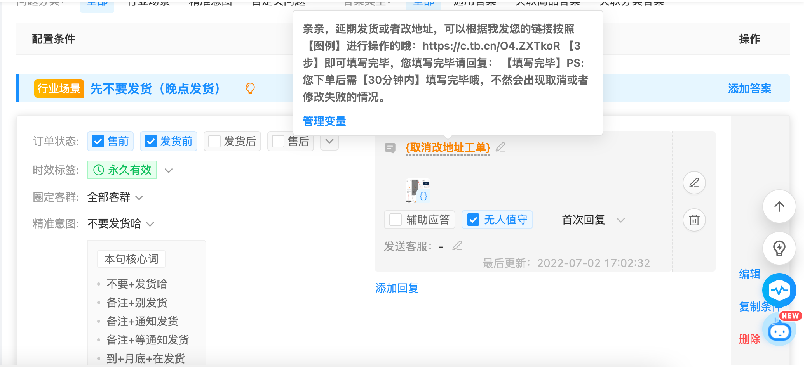Click 最后更新 timestamp text
This screenshot has width=805, height=367.
point(566,263)
